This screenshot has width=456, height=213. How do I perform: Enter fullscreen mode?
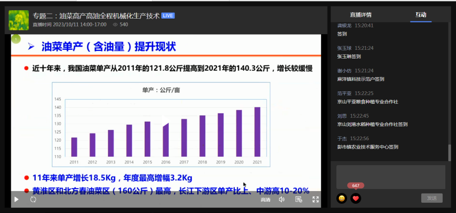coord(315,199)
